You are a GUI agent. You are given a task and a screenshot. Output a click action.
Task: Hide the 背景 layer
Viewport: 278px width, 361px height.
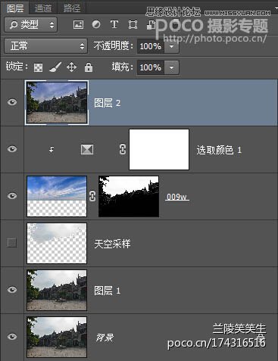click(x=12, y=337)
